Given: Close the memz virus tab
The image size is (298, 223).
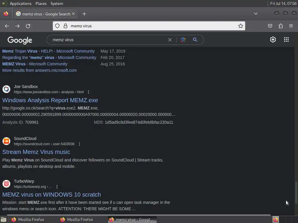Looking at the screenshot, I should [x=73, y=14].
